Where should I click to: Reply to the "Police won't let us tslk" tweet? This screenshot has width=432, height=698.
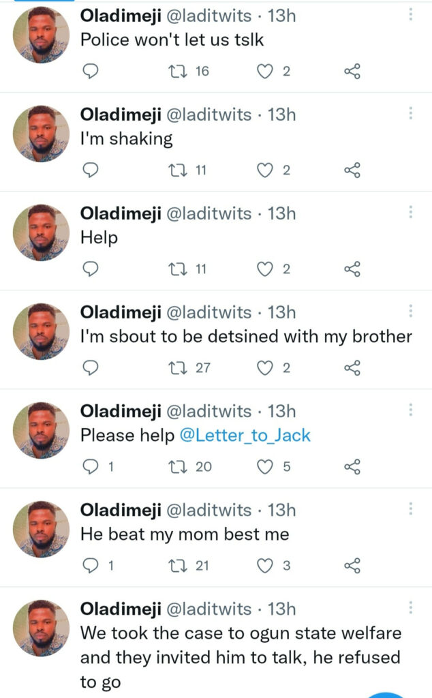click(x=90, y=71)
